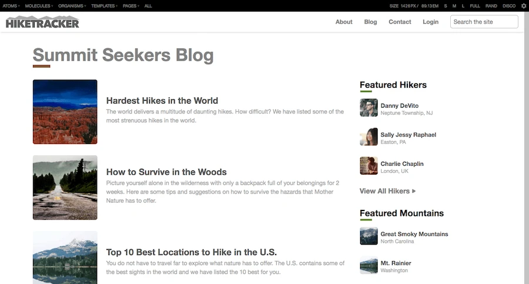Screen dimensions: 529x284
Task: Focus the Search the site field
Action: tap(484, 22)
